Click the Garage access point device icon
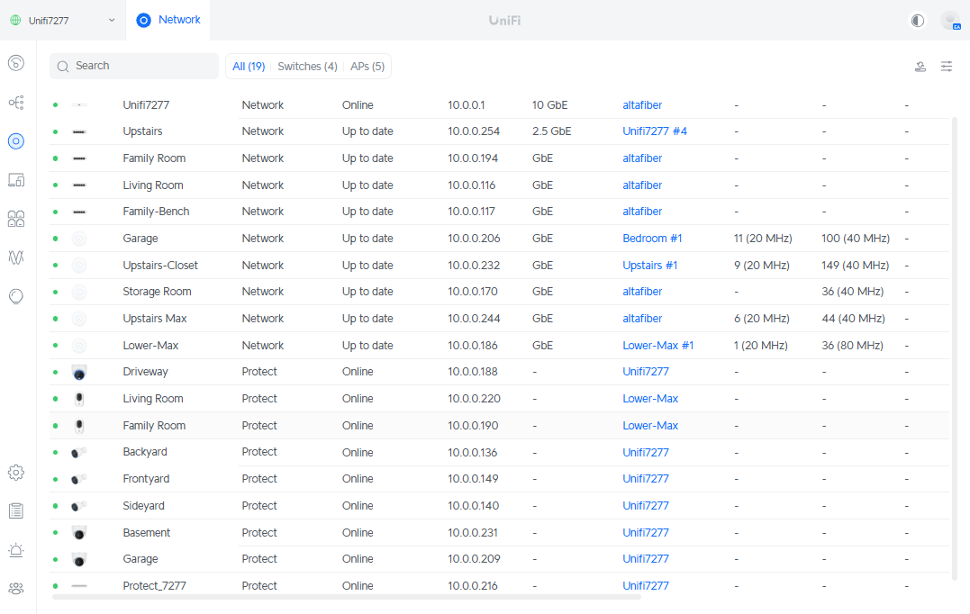Screen dimensions: 970x614 point(79,239)
